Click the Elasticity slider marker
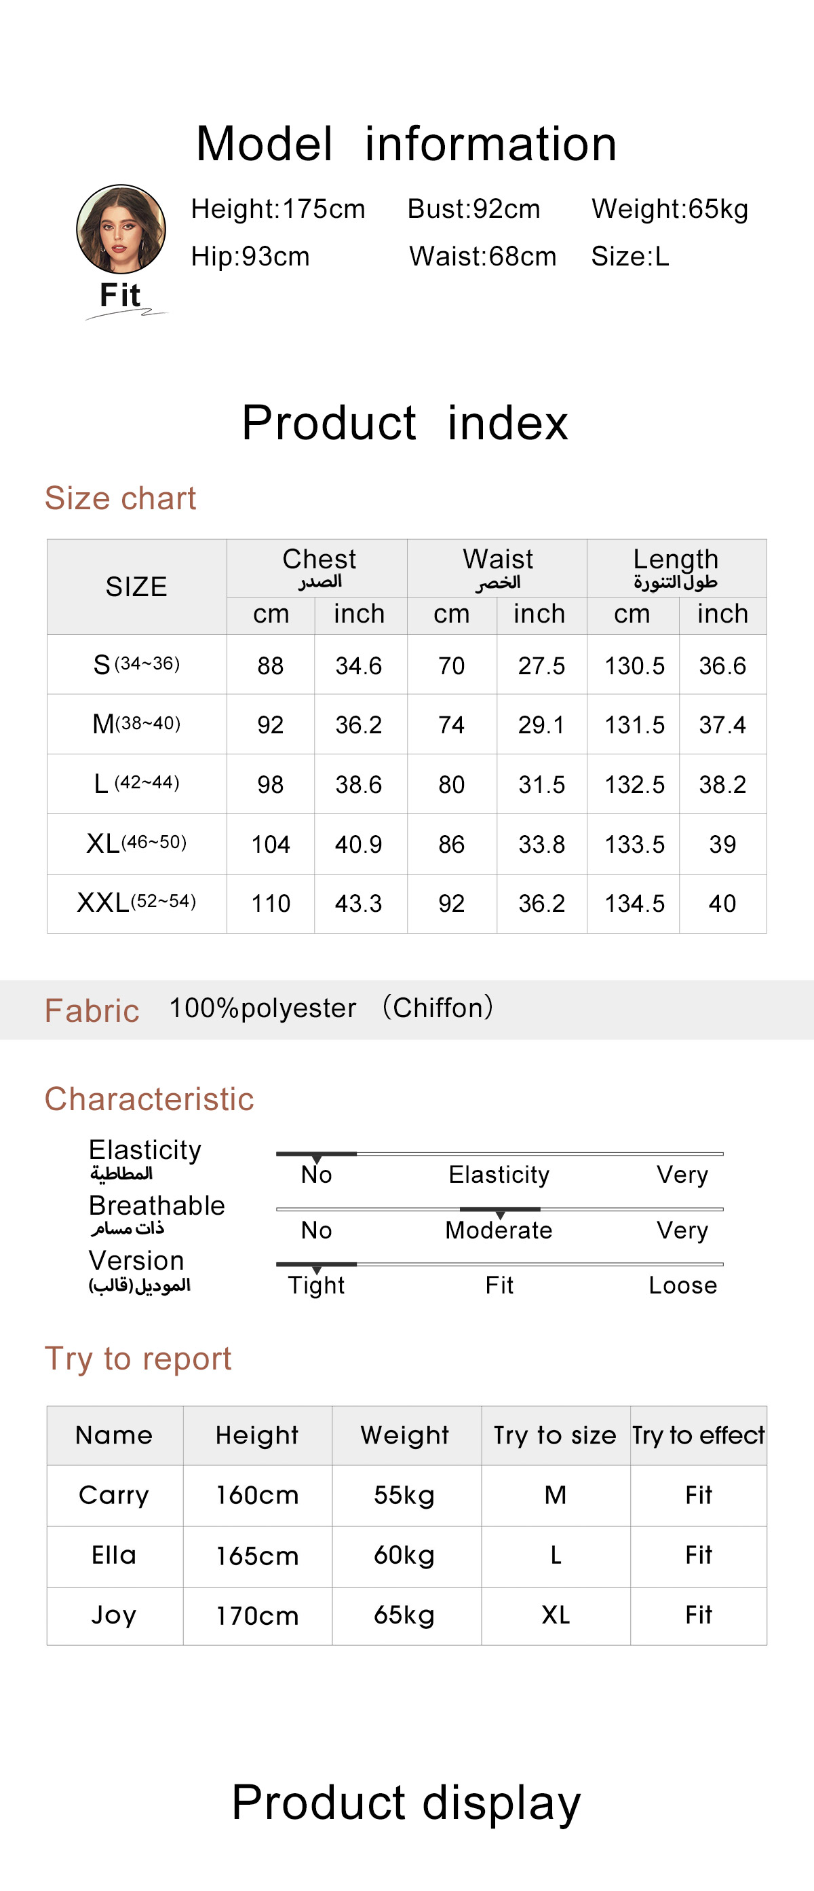 (317, 1156)
